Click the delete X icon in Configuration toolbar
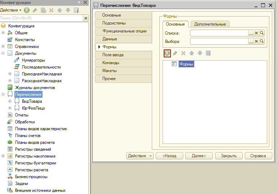278x194 pixels. (x=52, y=10)
